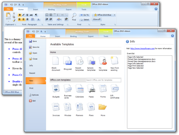179x135 pixels.
Task: Click the Select button in Find group
Action: pyautogui.click(x=85, y=20)
